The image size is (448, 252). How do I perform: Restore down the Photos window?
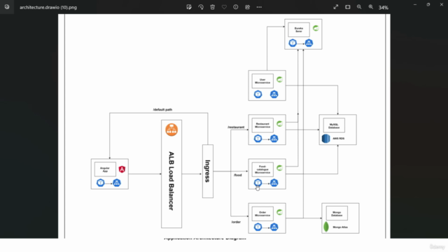coord(428,5)
